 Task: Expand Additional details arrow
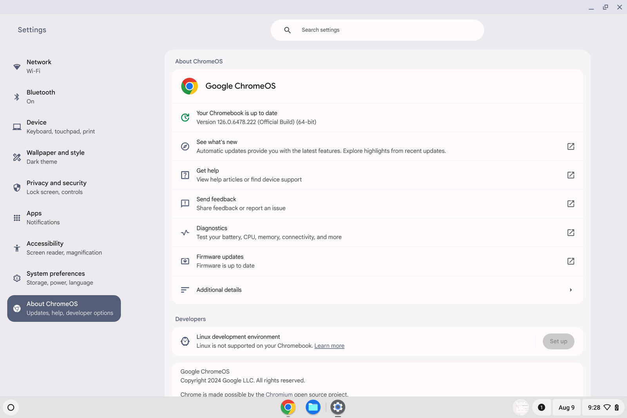pyautogui.click(x=571, y=290)
